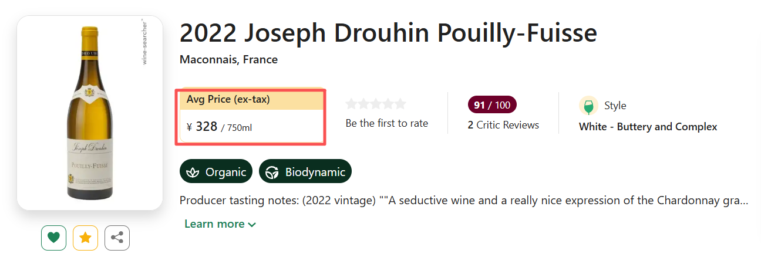Click the share icon below bottle

point(117,238)
